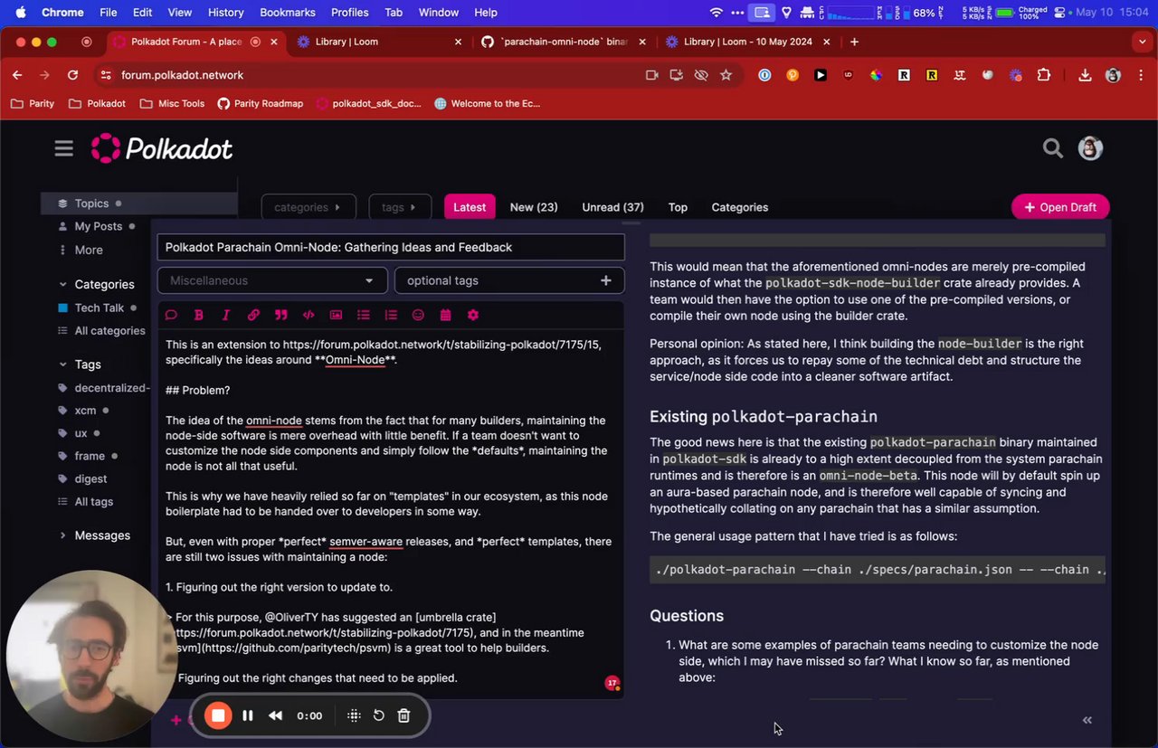Screen dimensions: 1158x748
Task: Open the Categories navigation tab
Action: point(739,207)
